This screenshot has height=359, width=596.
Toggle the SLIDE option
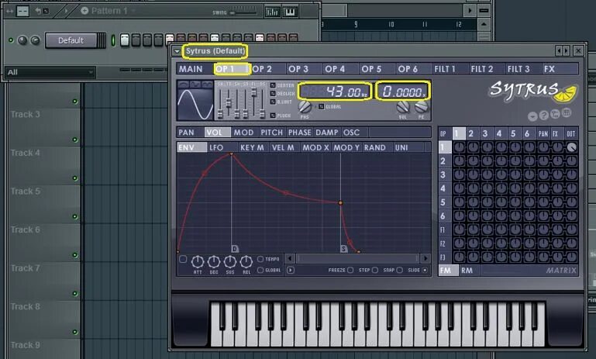click(x=425, y=270)
